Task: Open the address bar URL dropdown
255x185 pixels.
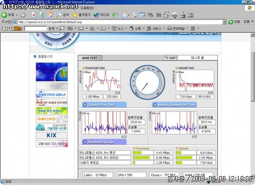Action: click(224, 22)
